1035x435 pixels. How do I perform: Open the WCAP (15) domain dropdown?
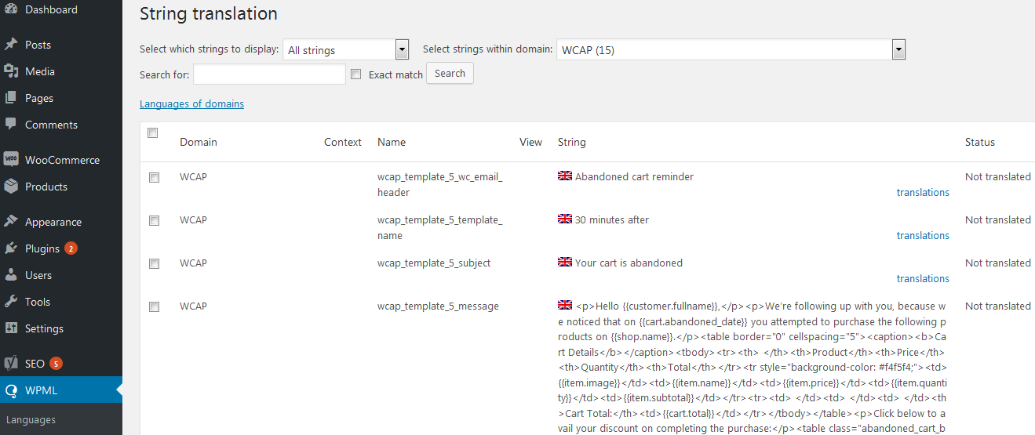pos(731,49)
